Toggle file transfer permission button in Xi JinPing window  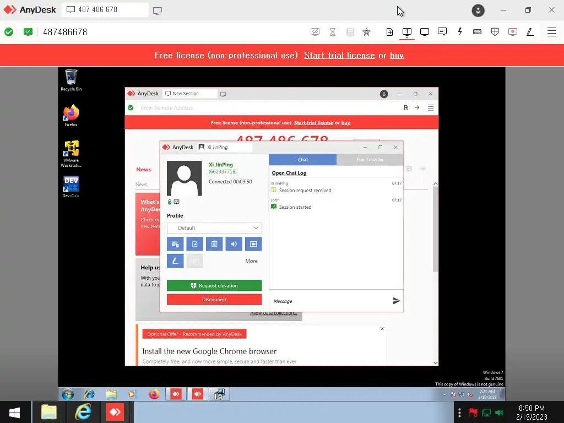194,244
